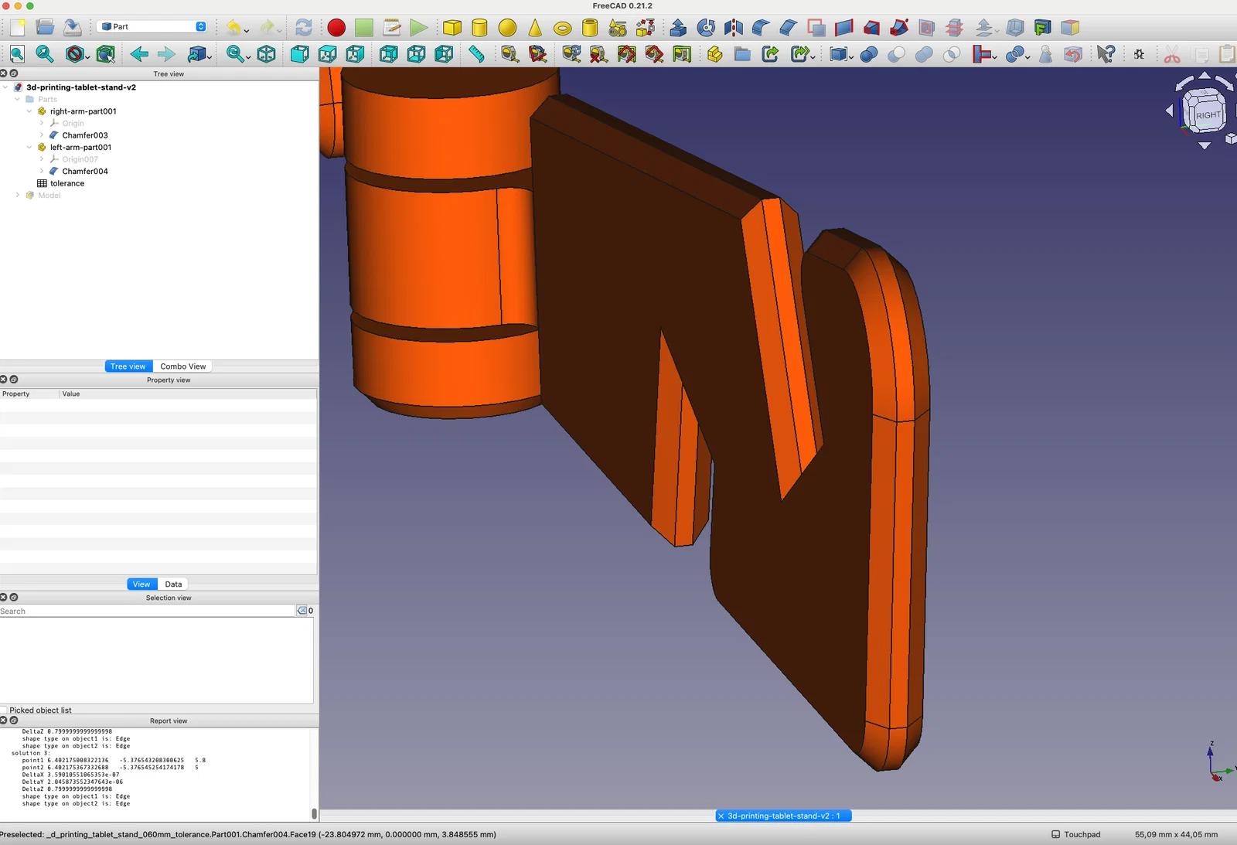This screenshot has height=845, width=1237.
Task: Switch to isometric view
Action: click(267, 54)
